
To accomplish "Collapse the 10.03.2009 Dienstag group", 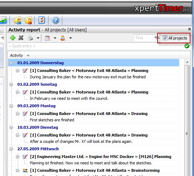I will point(11,127).
